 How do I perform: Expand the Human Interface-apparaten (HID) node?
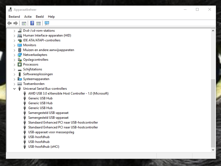click(x=14, y=36)
